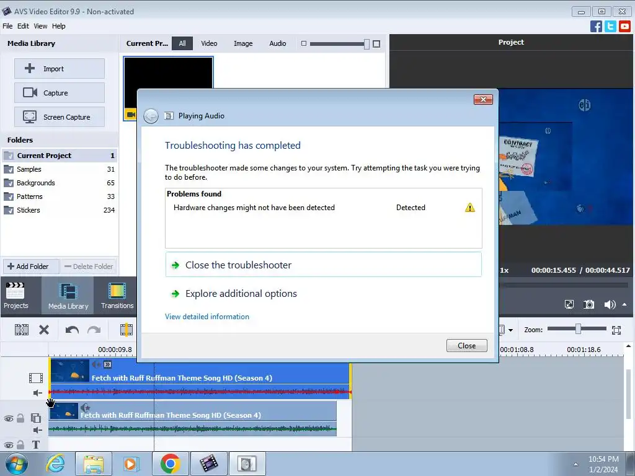635x476 pixels.
Task: Click the trim/split clip scissors icon
Action: (x=22, y=330)
